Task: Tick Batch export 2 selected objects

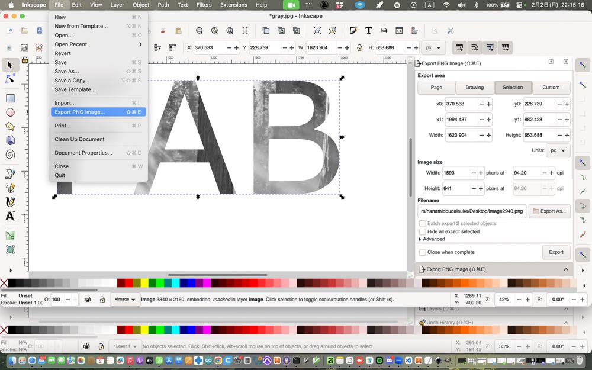Action: pyautogui.click(x=423, y=224)
